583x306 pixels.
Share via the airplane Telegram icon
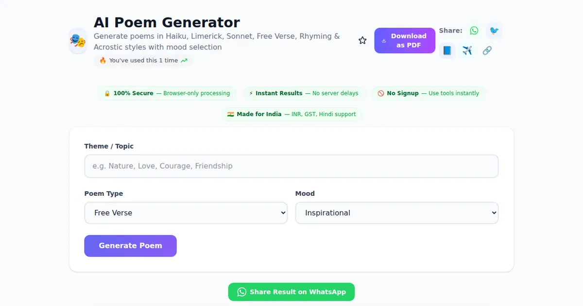[467, 51]
